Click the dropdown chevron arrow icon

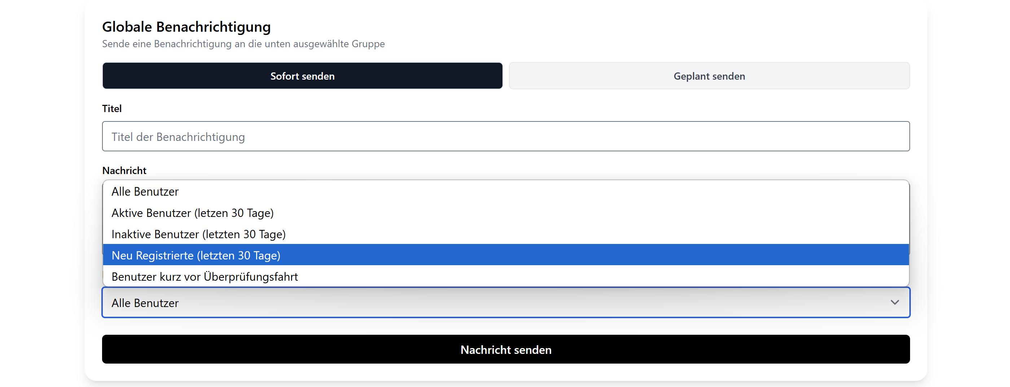[894, 302]
